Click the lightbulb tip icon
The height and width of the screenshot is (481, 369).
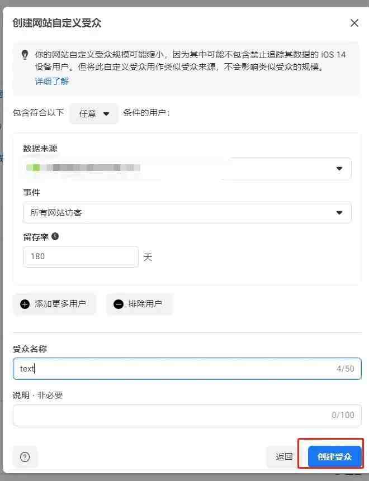25,55
